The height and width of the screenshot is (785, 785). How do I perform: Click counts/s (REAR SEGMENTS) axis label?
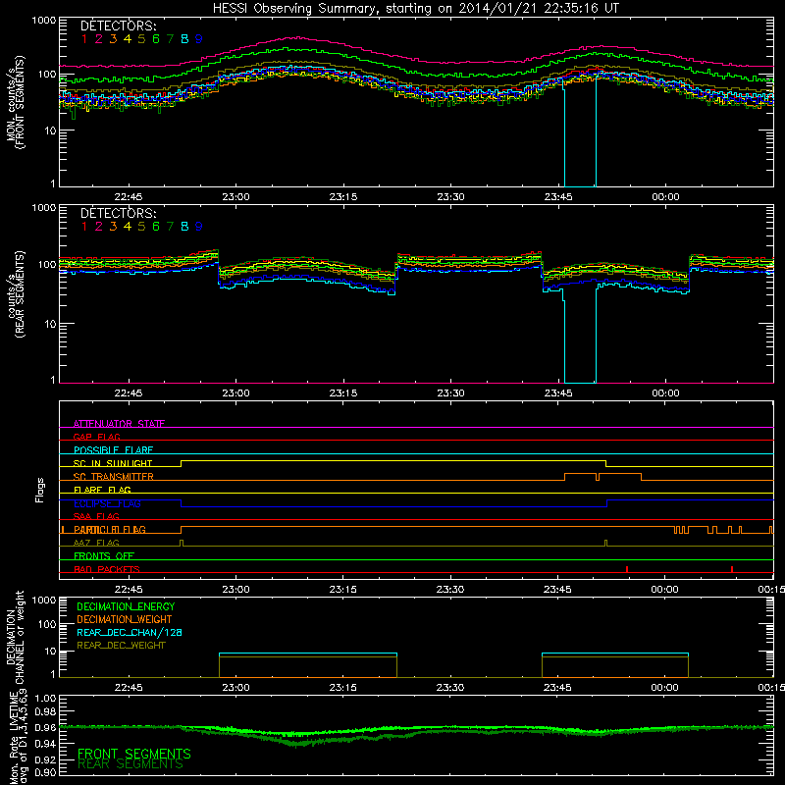pos(16,294)
